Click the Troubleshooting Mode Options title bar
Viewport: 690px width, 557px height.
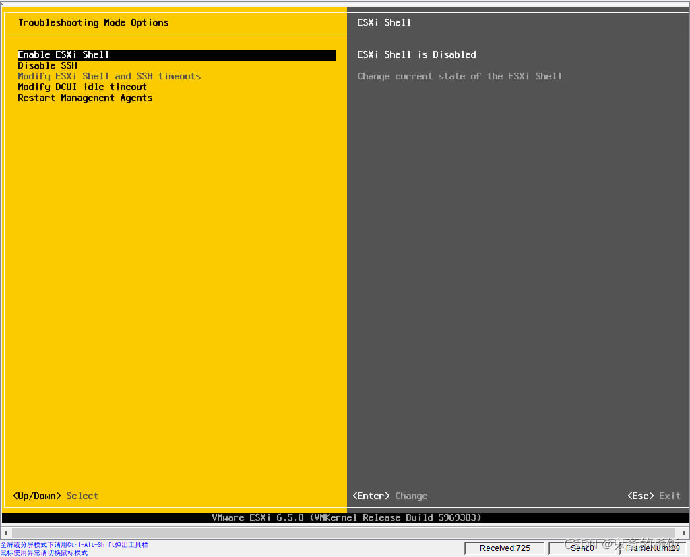[94, 22]
